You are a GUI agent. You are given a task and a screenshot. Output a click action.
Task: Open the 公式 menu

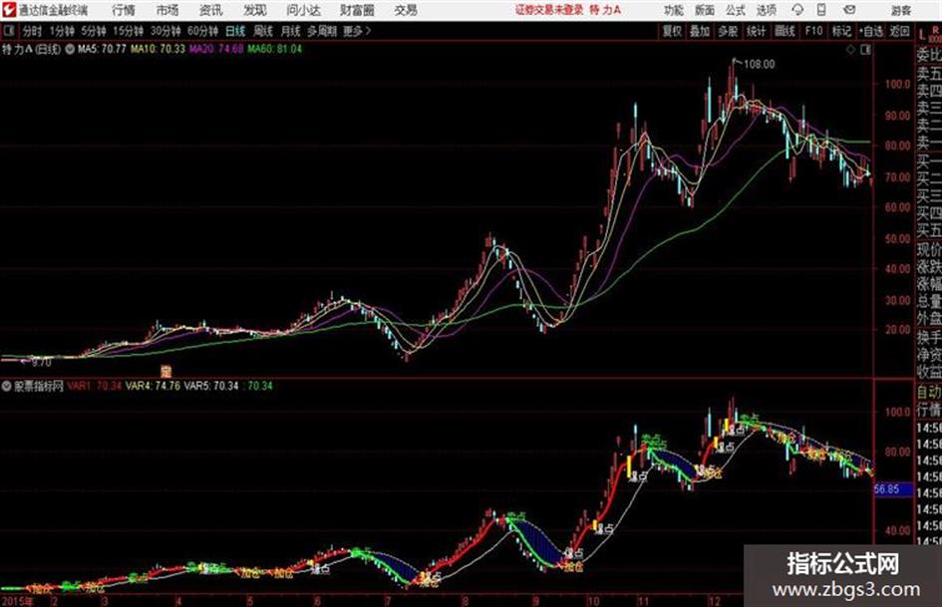[736, 10]
